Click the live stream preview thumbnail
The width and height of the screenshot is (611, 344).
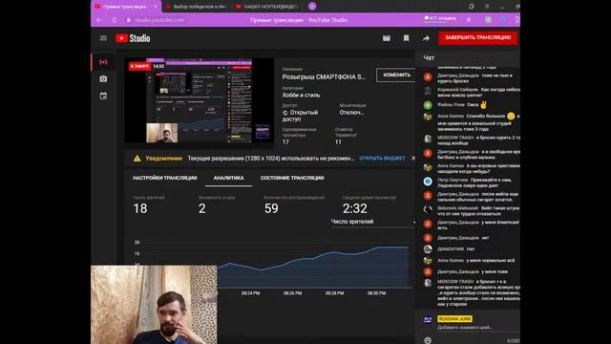point(199,100)
